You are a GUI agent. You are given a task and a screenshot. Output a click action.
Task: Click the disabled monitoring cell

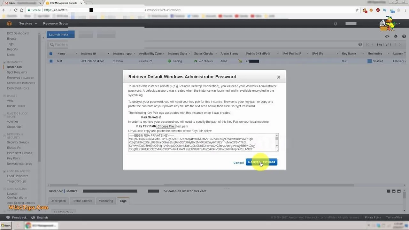(375, 61)
